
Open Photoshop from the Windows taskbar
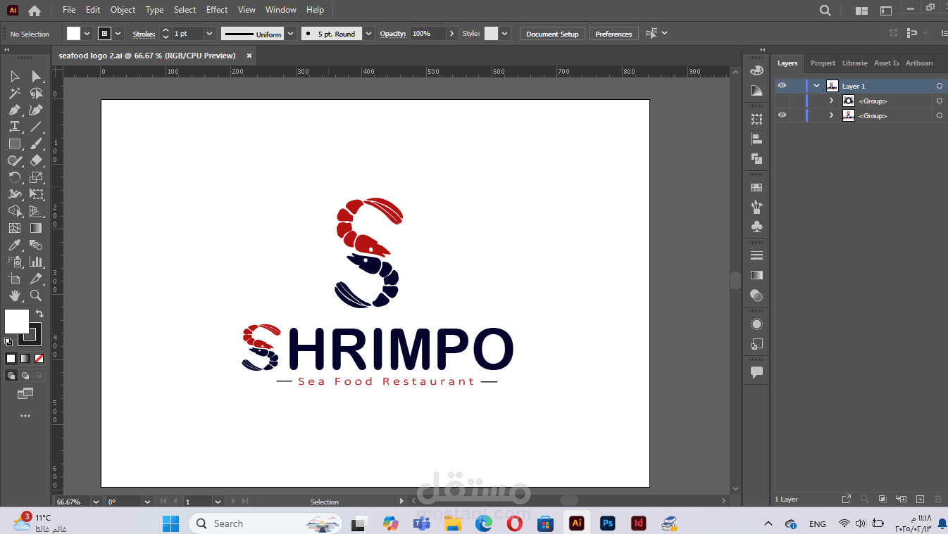(x=607, y=523)
